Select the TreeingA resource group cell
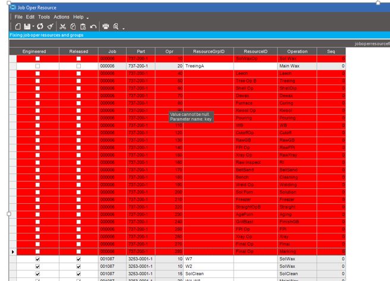The image size is (390, 281). [x=209, y=66]
